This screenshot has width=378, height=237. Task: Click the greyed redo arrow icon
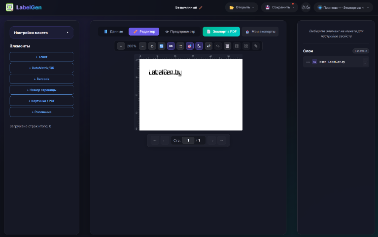(x=218, y=46)
